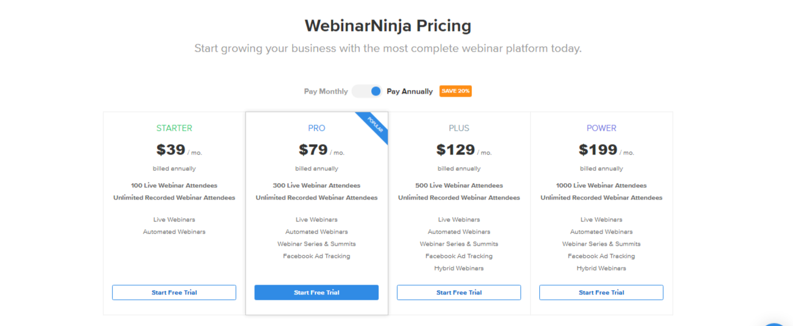Click the blue POPULAR ribbon on Pro

[x=373, y=127]
